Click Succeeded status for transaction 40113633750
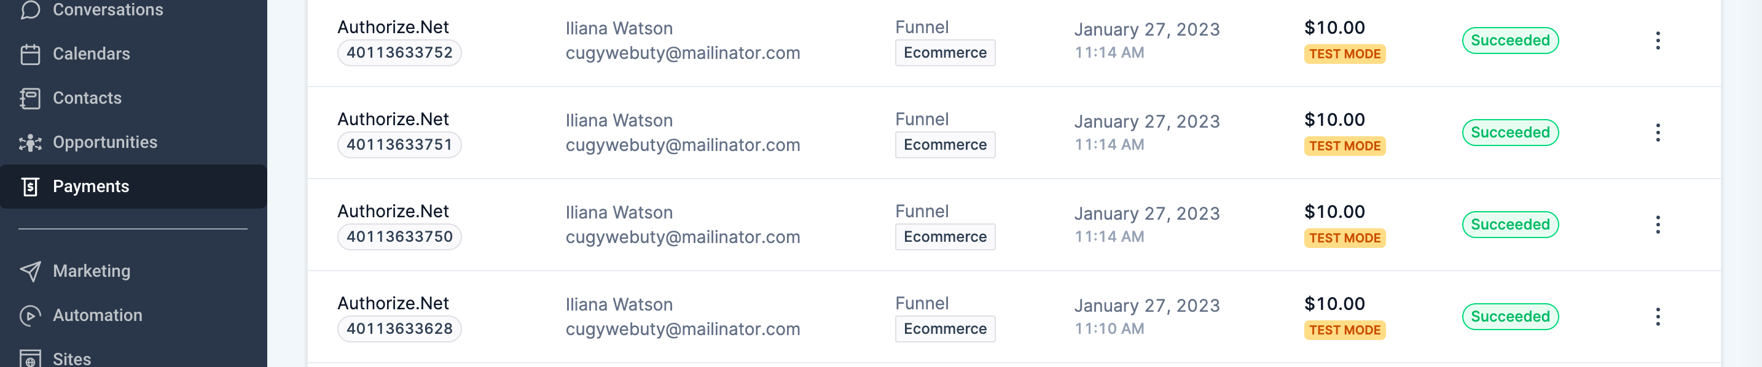Image resolution: width=1762 pixels, height=367 pixels. pos(1509,225)
